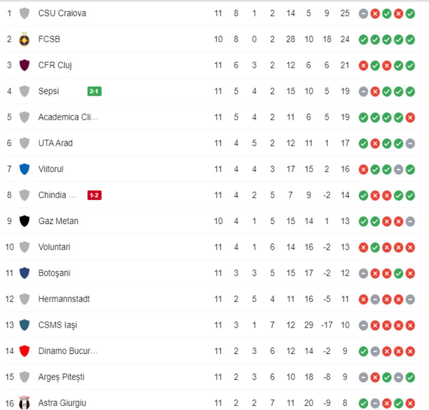Click the gray draw icon in CSU Craiova's form
The width and height of the screenshot is (429, 410).
tap(363, 13)
